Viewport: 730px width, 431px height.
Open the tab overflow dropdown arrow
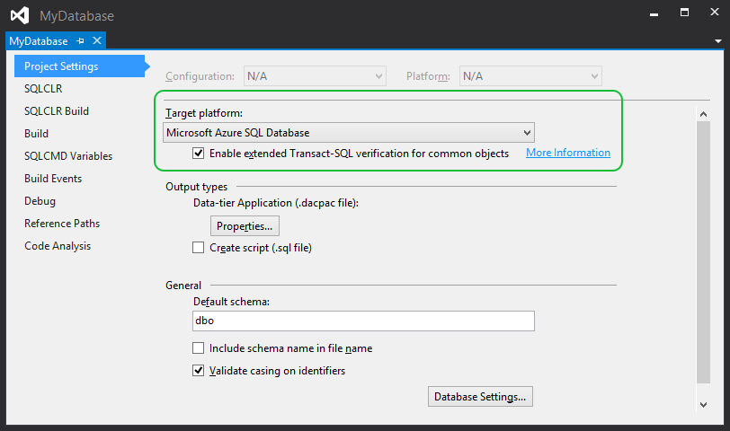pos(718,41)
